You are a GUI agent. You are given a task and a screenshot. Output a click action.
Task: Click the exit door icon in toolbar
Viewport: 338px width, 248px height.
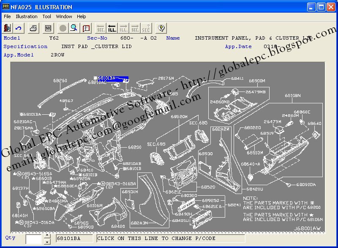[7, 28]
